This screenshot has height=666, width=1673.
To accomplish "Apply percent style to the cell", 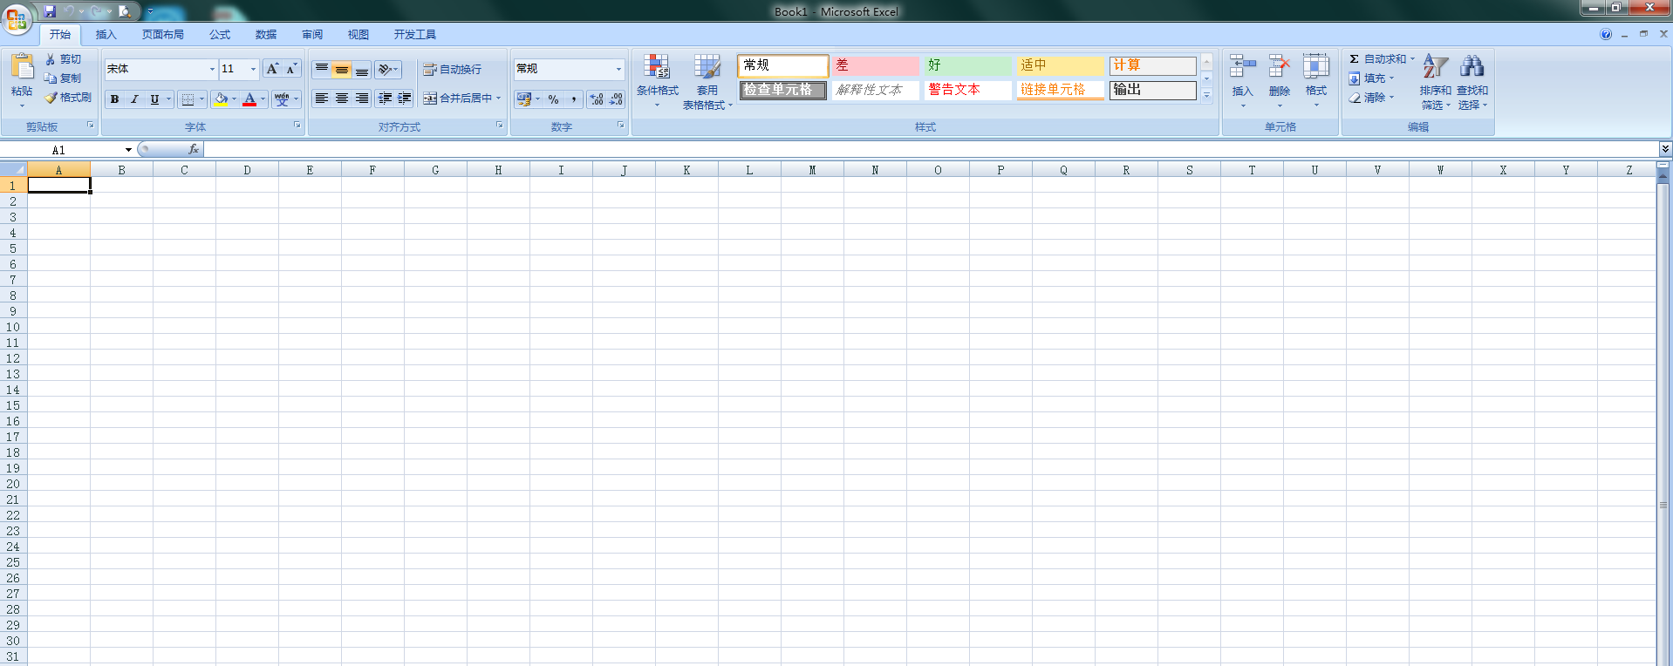I will tap(553, 99).
